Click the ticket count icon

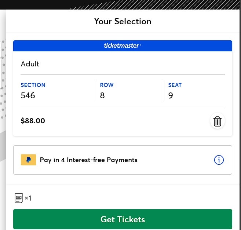click(x=19, y=198)
